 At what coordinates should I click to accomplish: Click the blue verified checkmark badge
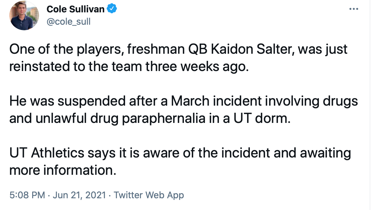coord(112,9)
